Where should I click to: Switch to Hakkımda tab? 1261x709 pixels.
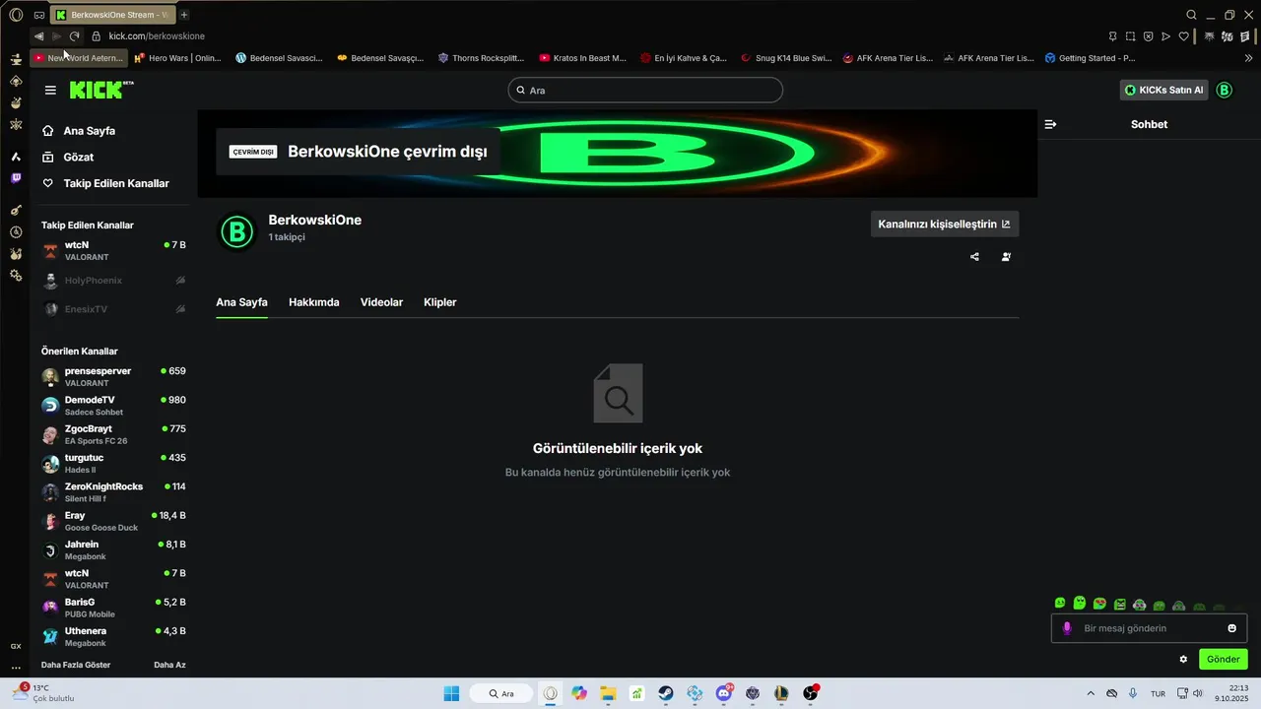[314, 302]
